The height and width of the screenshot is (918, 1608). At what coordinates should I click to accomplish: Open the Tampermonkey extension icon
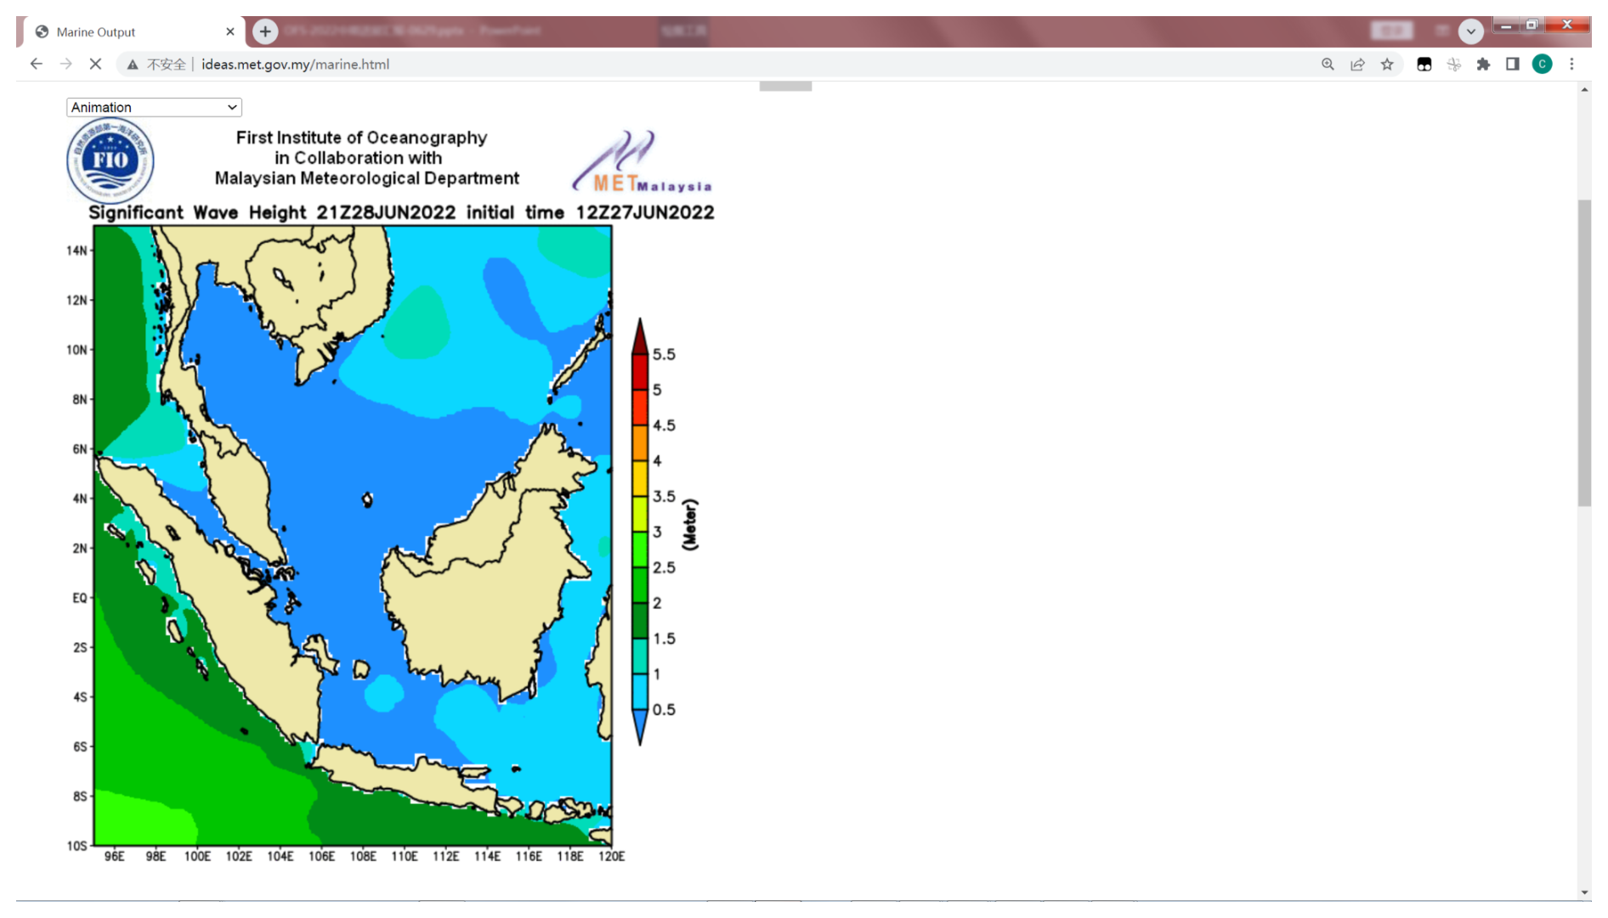[1424, 64]
